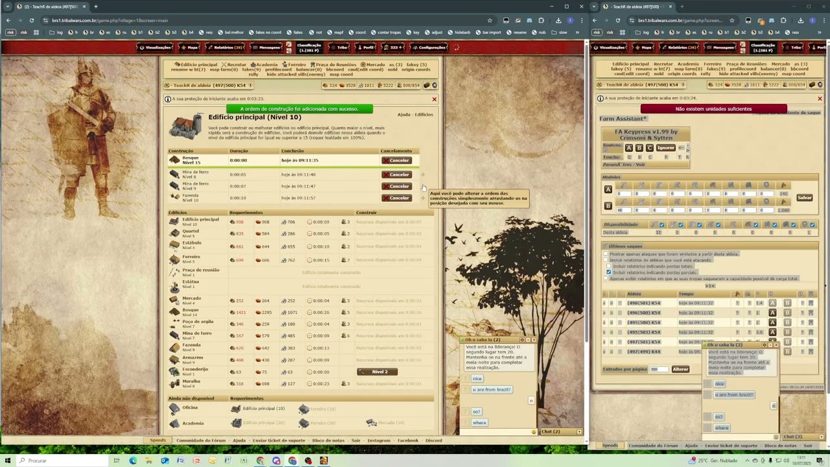Cancel the Mina de ferro Nível 9 order

[396, 186]
